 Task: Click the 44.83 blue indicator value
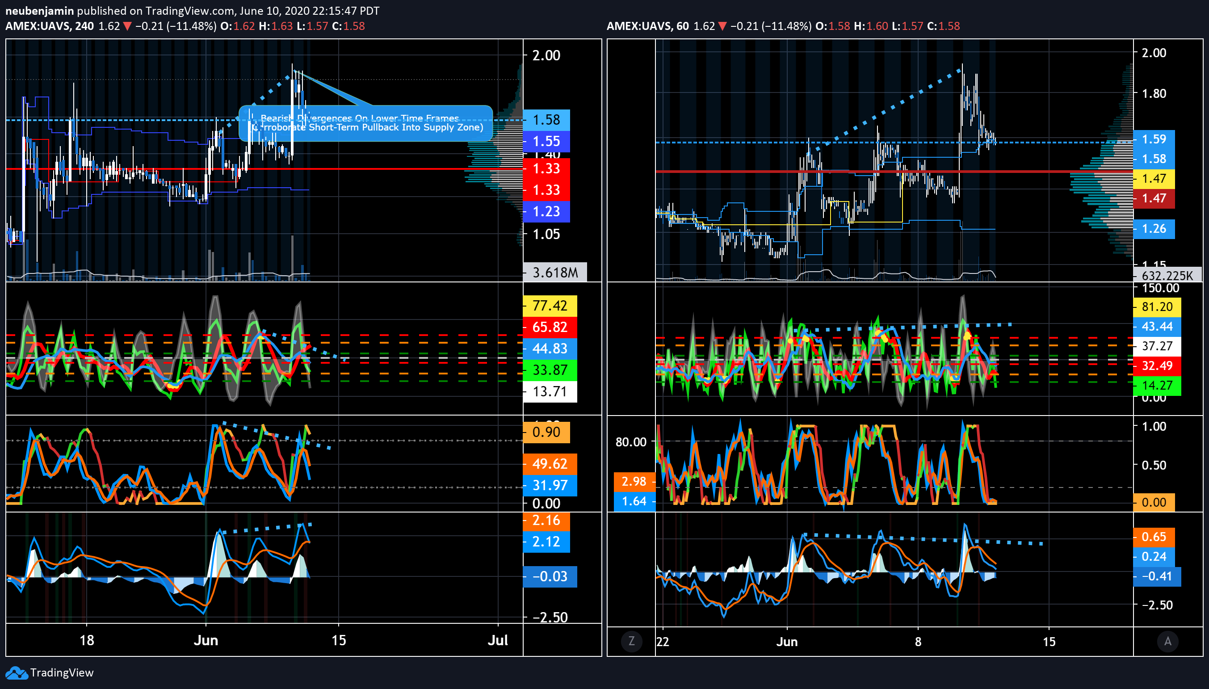tap(550, 348)
